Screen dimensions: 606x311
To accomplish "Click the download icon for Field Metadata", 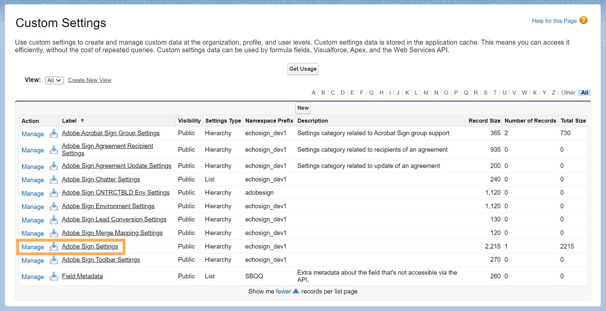I will point(54,276).
